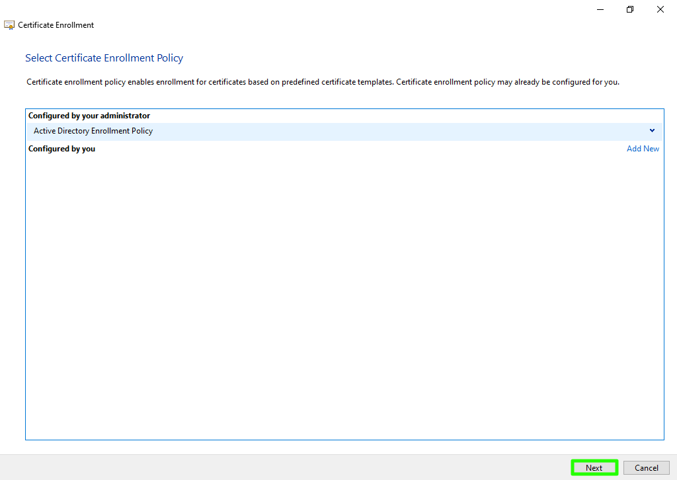Click the Certificate Enrollment wizard icon

click(x=9, y=25)
